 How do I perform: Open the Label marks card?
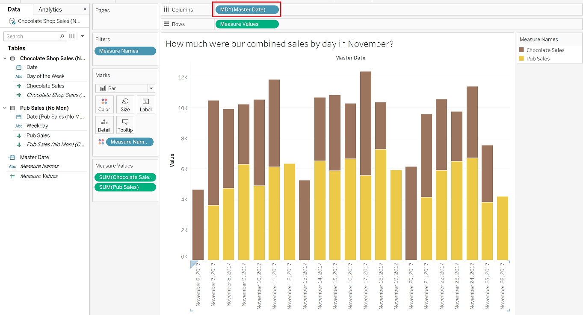click(x=146, y=104)
